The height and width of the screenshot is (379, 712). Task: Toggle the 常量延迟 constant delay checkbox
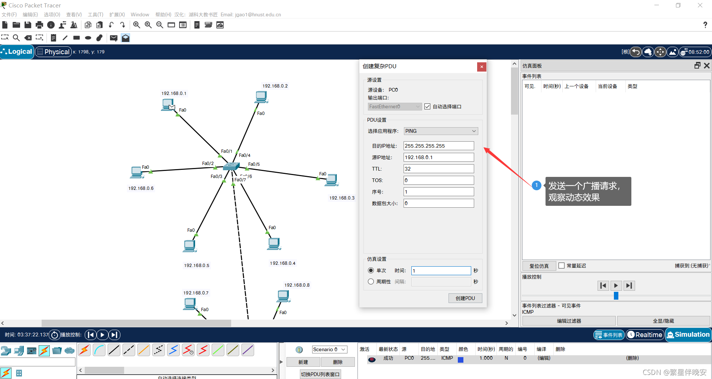pos(561,266)
